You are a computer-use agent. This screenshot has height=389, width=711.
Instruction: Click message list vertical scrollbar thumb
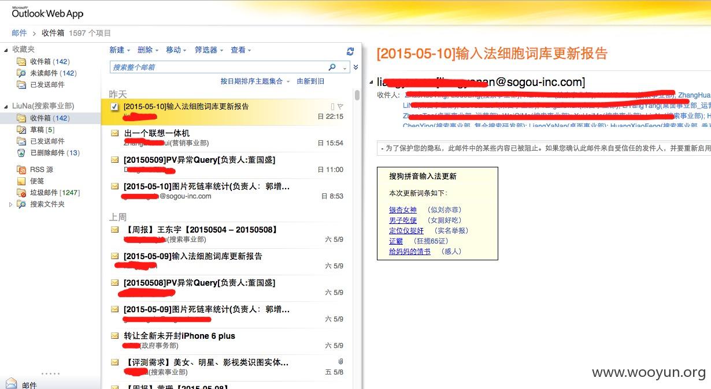[357, 95]
